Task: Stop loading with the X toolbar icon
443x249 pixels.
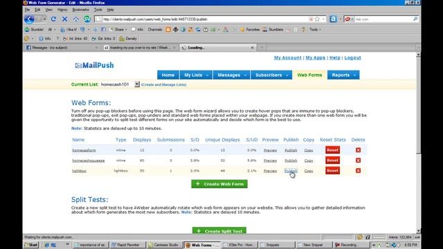Action: [64, 19]
